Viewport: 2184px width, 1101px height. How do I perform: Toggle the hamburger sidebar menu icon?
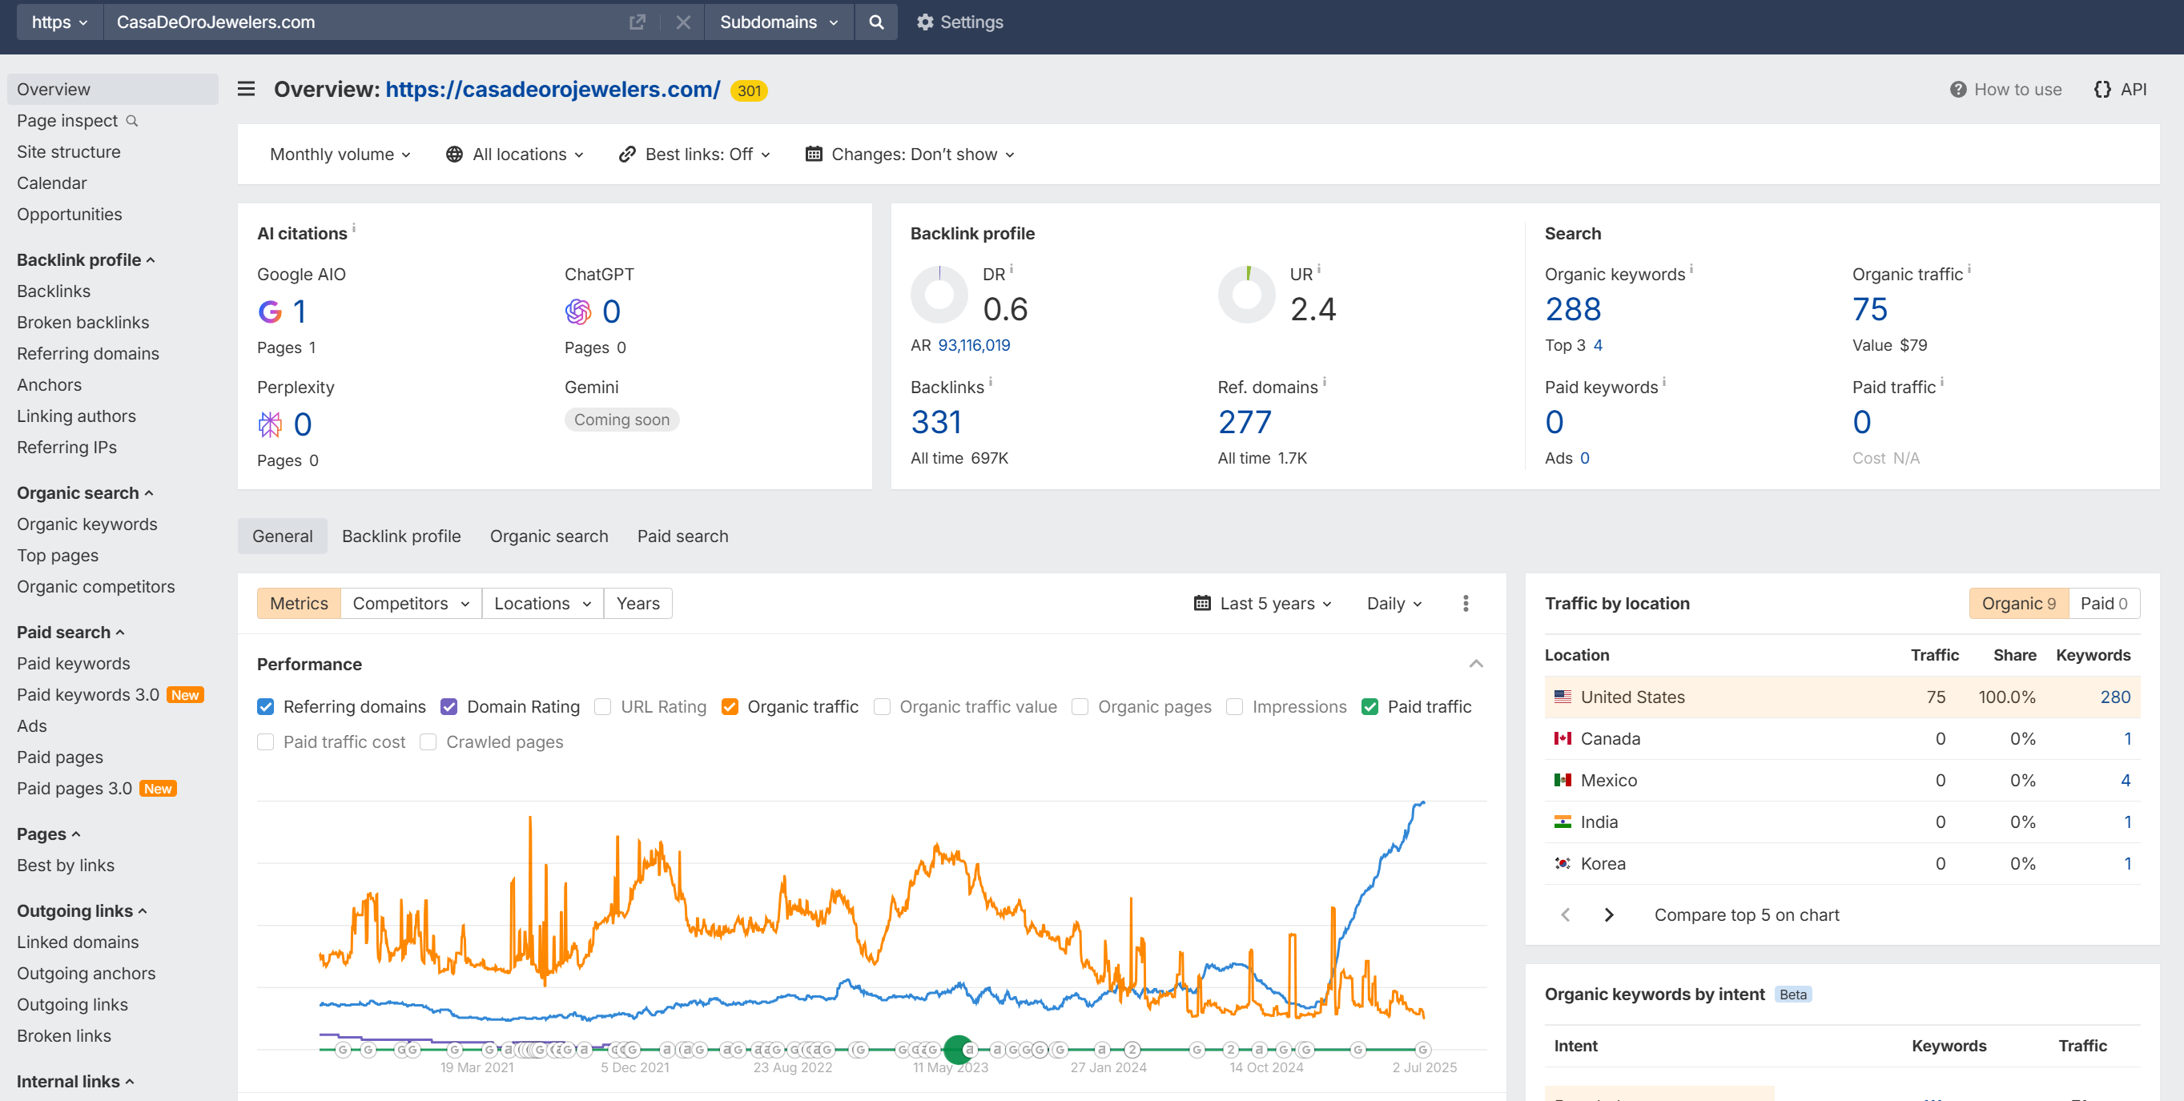tap(246, 89)
